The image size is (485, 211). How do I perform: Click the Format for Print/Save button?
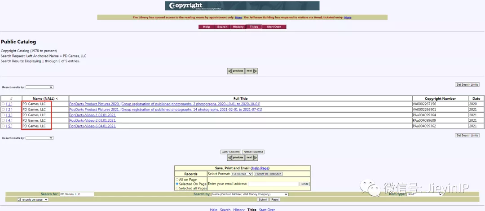pos(268,174)
